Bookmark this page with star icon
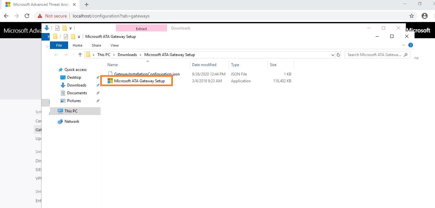This screenshot has height=208, width=435. point(412,16)
